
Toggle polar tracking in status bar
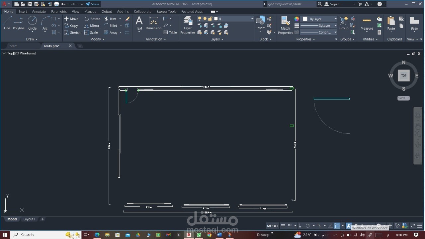(x=308, y=226)
